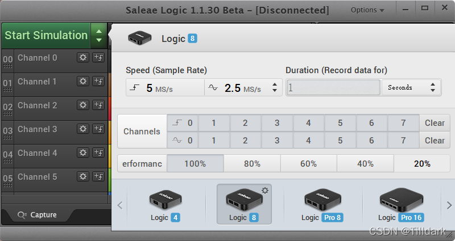Click the Logic 8 device gear icon

265,191
